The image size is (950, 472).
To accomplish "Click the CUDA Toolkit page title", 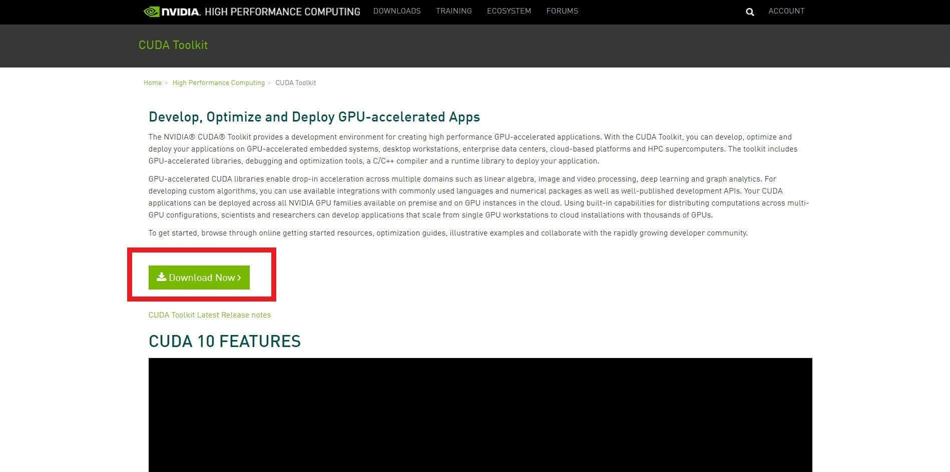I will 173,45.
